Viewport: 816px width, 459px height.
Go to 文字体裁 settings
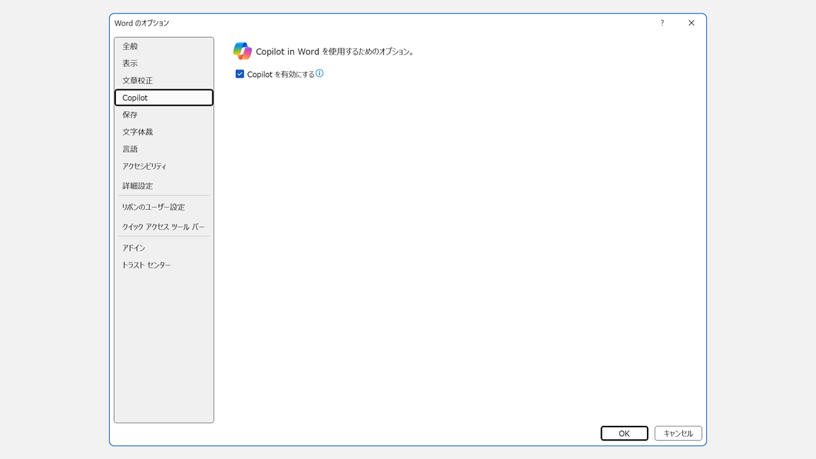click(138, 132)
